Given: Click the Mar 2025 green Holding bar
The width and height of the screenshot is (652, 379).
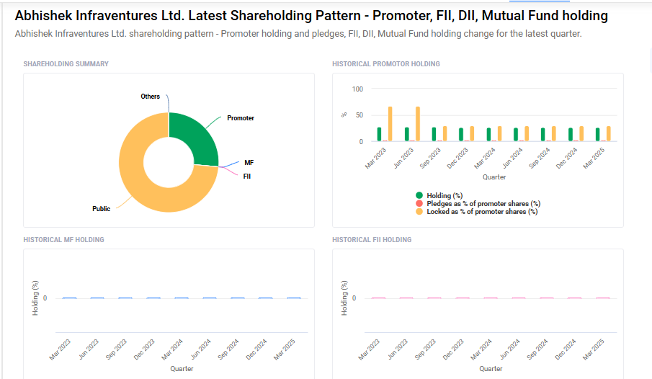Looking at the screenshot, I should click(x=597, y=135).
